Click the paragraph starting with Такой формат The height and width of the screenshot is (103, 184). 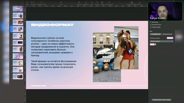click(54, 66)
